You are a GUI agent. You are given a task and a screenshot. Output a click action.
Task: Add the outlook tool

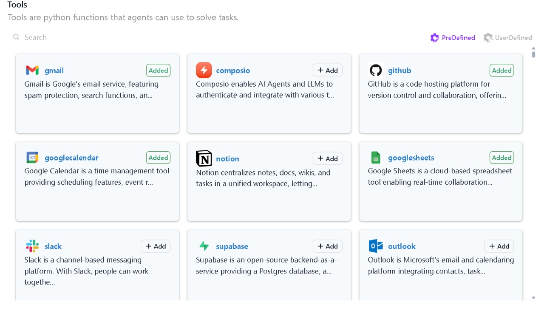tap(499, 246)
